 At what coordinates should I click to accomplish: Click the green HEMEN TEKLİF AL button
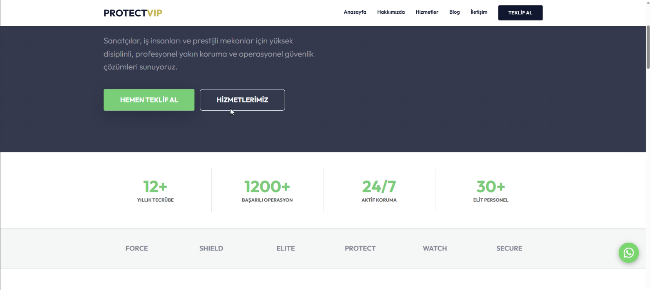(149, 100)
